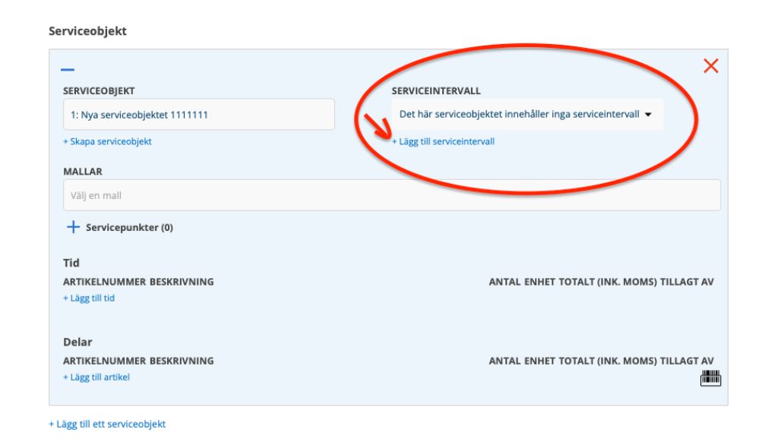Click the '+ Skapa serviceobjekt' link
This screenshot has height=445, width=778.
(x=107, y=141)
